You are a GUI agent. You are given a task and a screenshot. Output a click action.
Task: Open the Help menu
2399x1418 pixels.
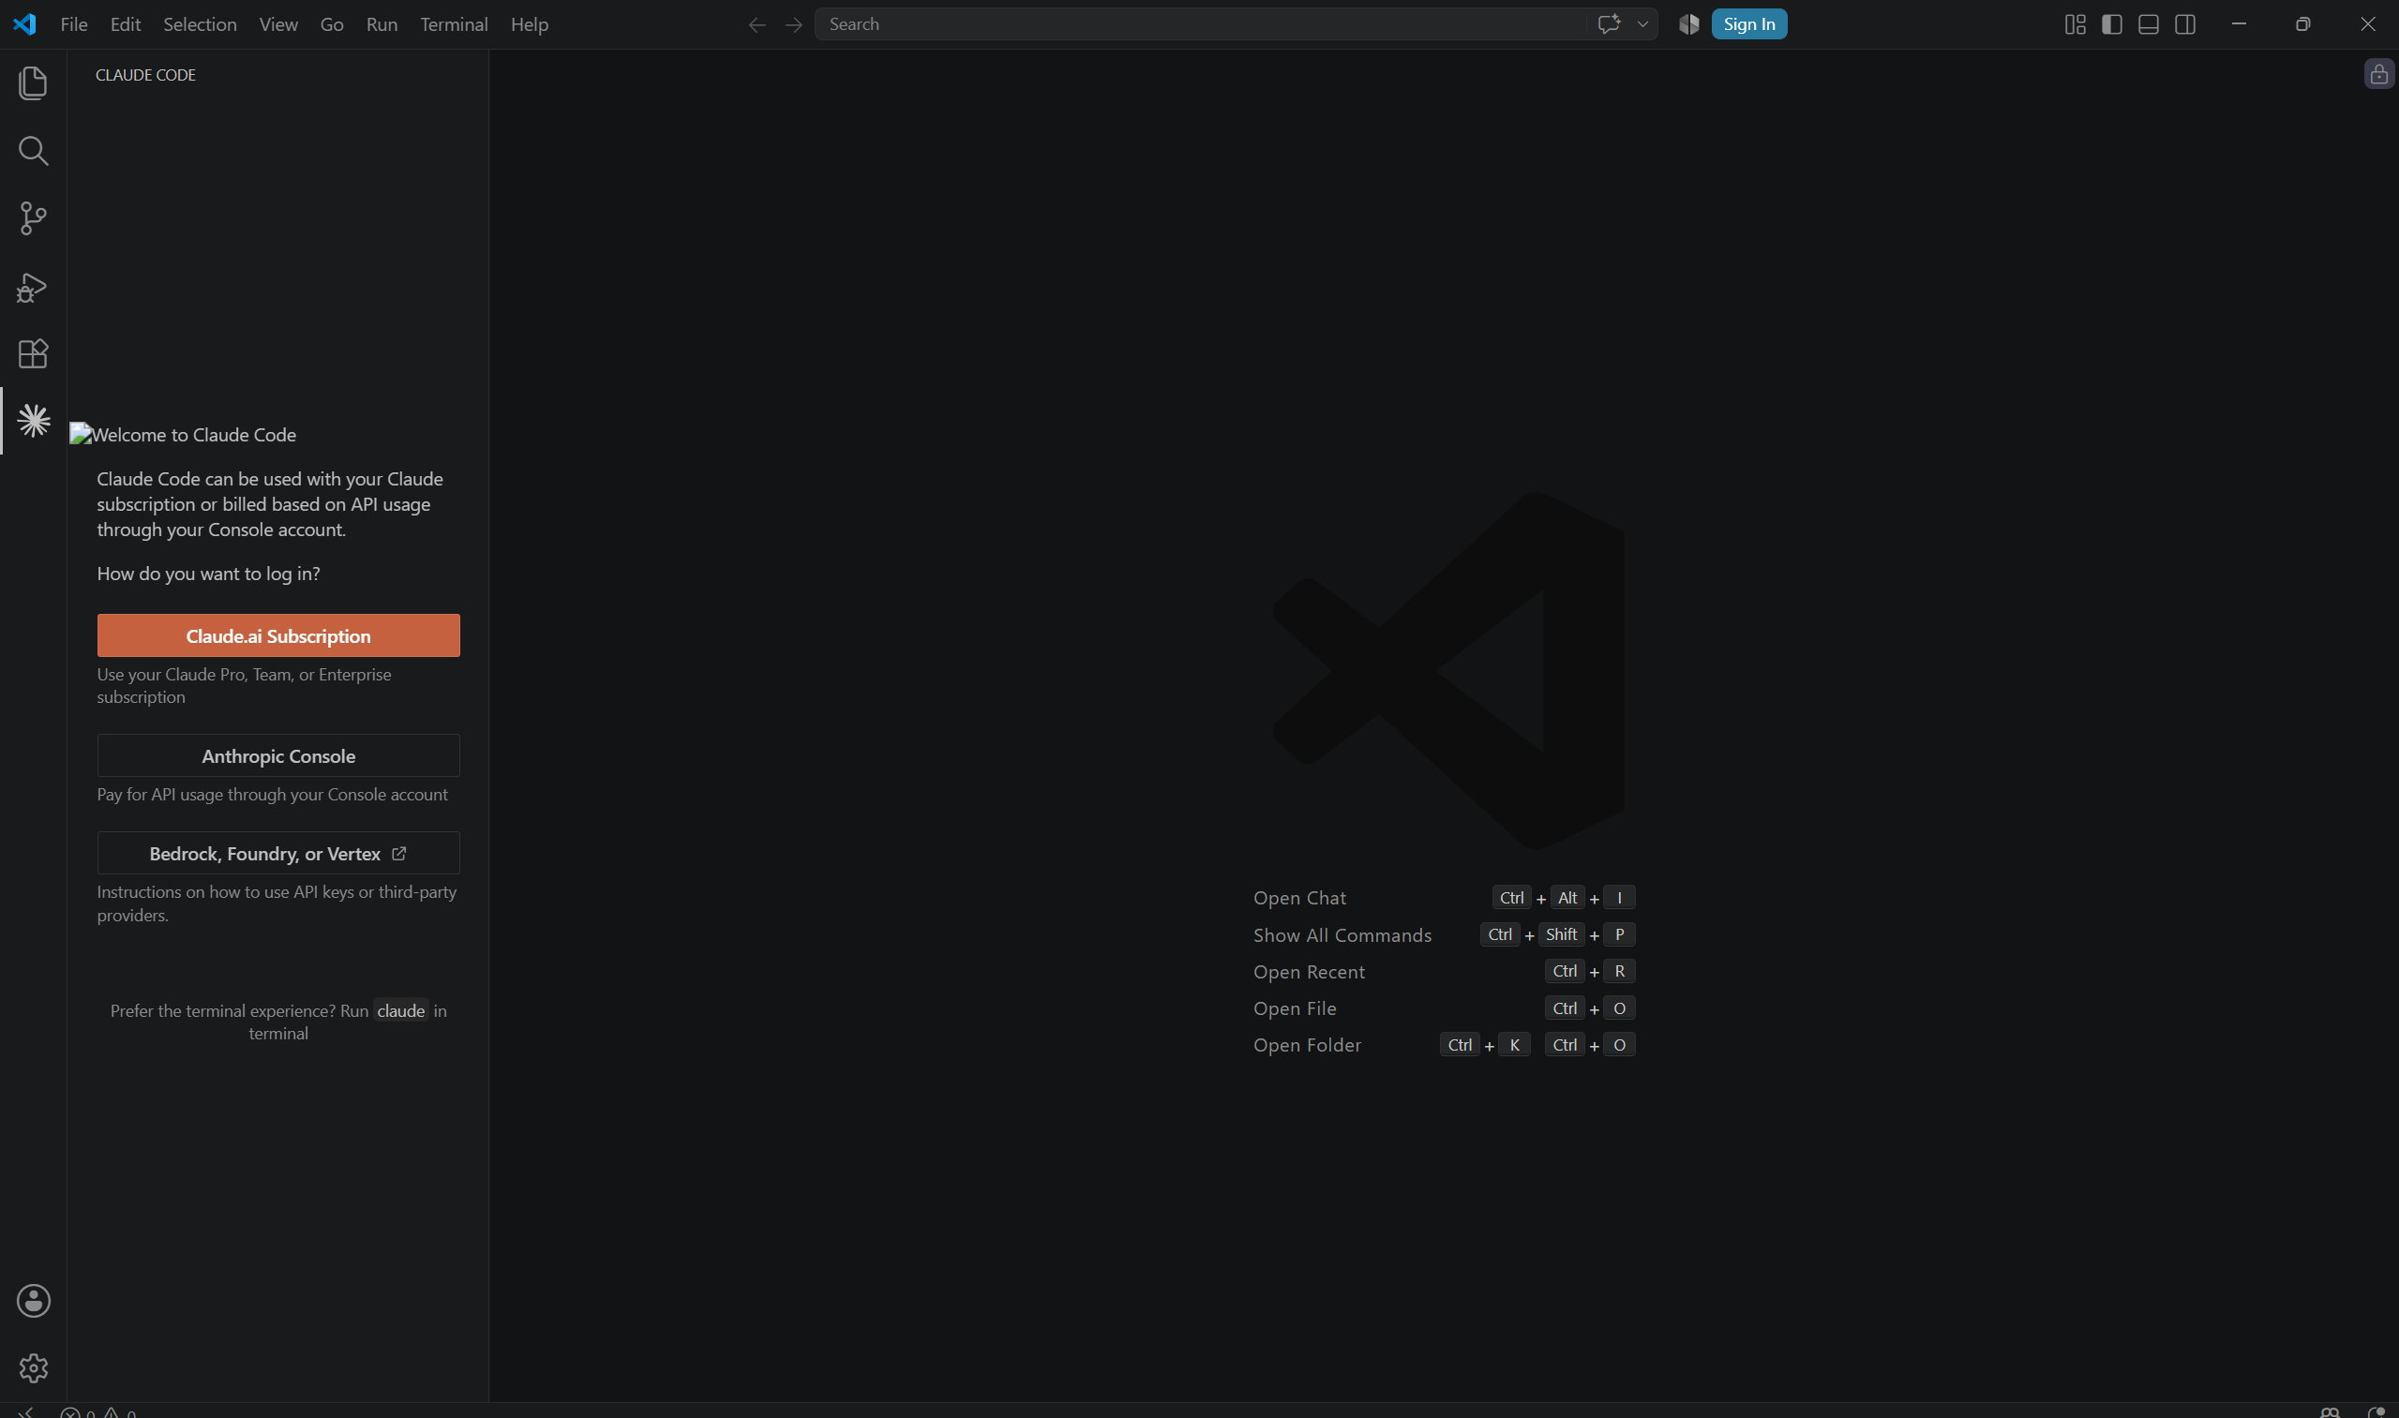coord(530,23)
